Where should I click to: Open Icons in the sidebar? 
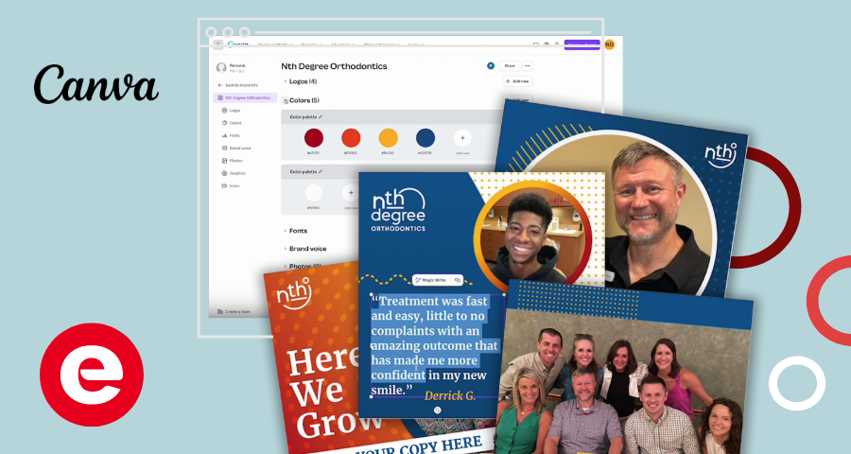(231, 185)
